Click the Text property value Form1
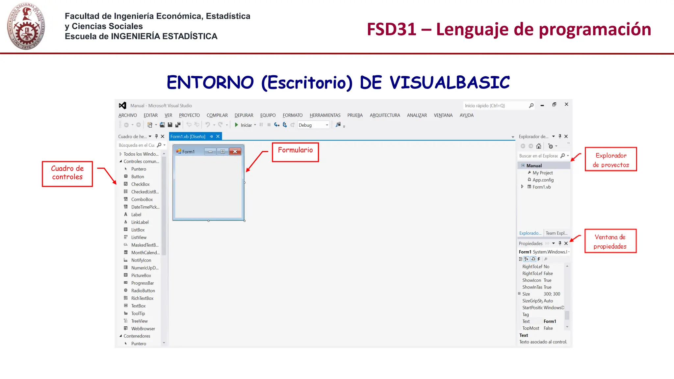Image resolution: width=674 pixels, height=379 pixels. 550,321
